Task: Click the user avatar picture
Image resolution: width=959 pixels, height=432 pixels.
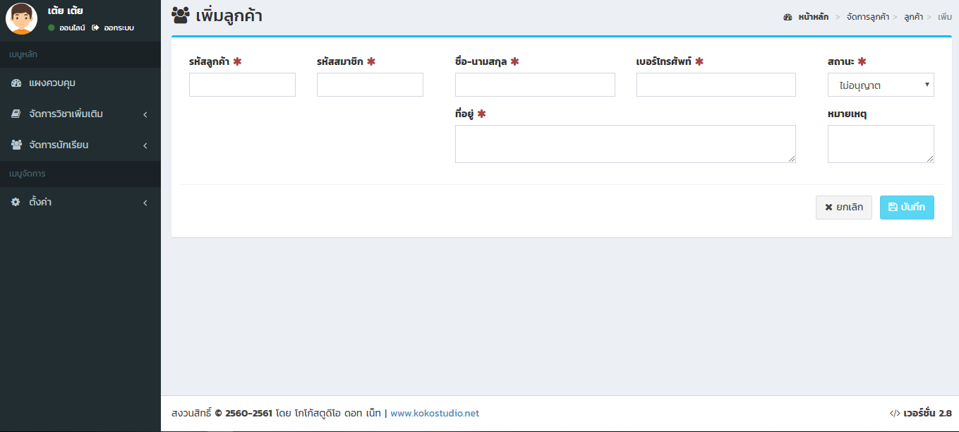Action: 21,18
